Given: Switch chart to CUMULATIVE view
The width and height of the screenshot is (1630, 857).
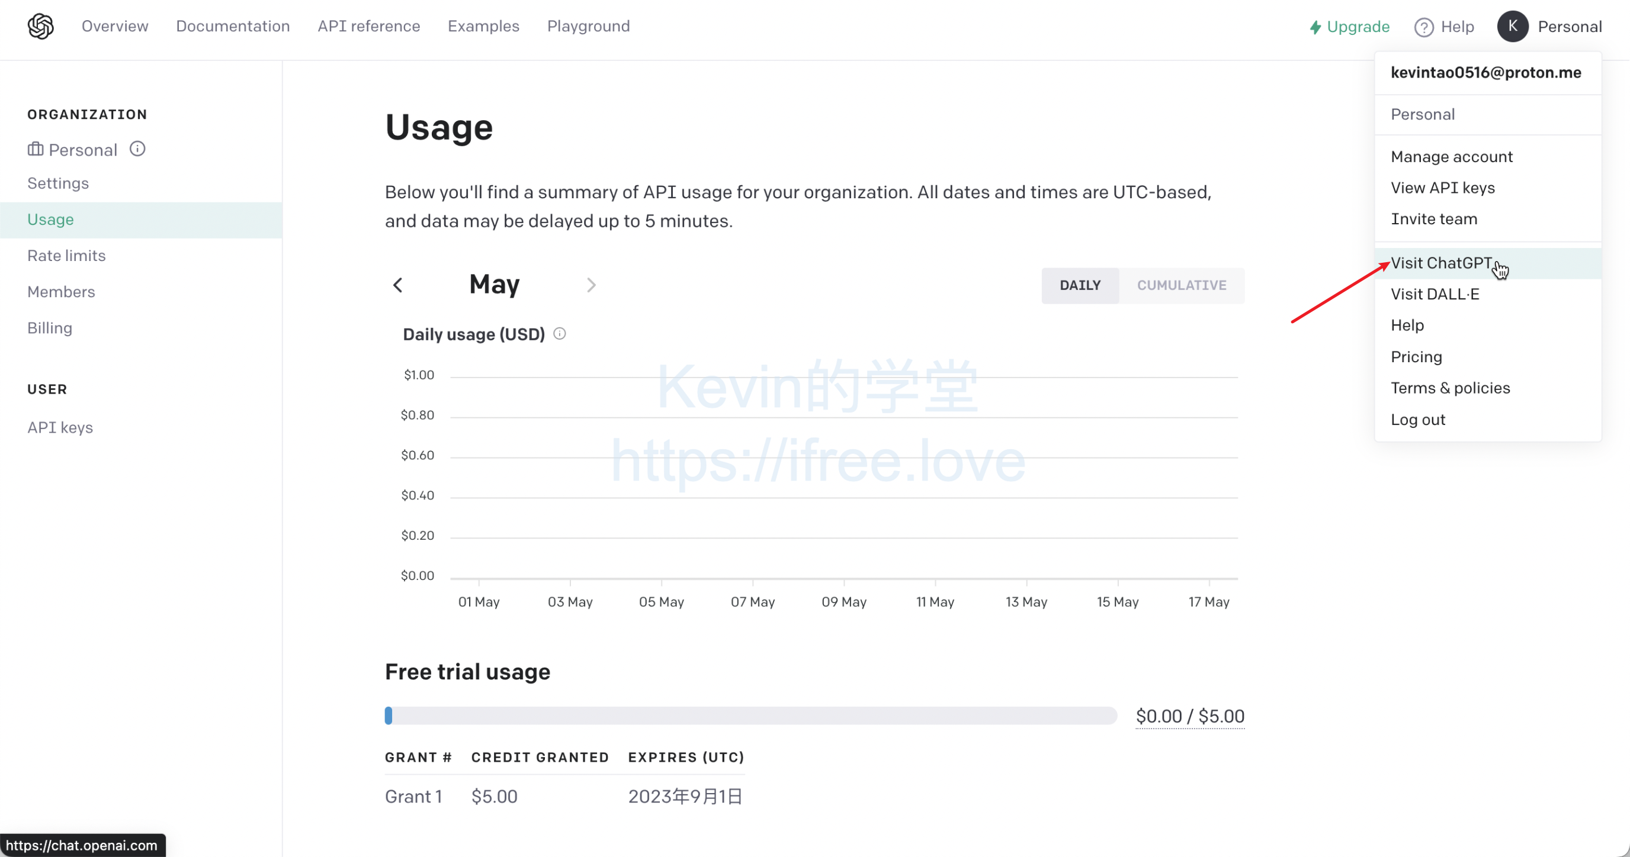Looking at the screenshot, I should click(1182, 285).
